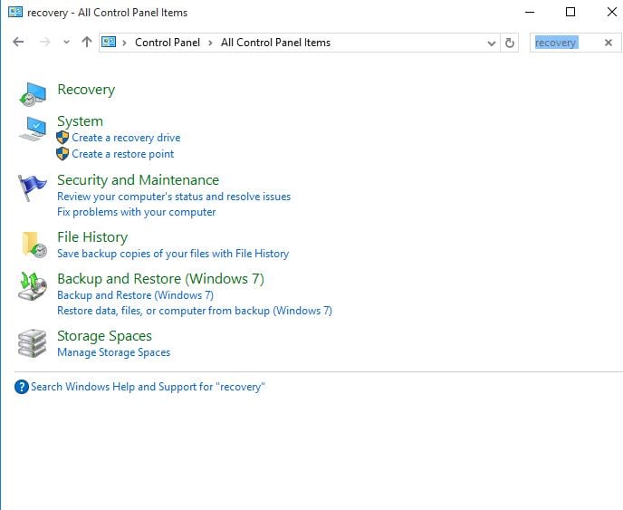Select Control Panel in the breadcrumb path
This screenshot has width=623, height=510.
point(168,43)
